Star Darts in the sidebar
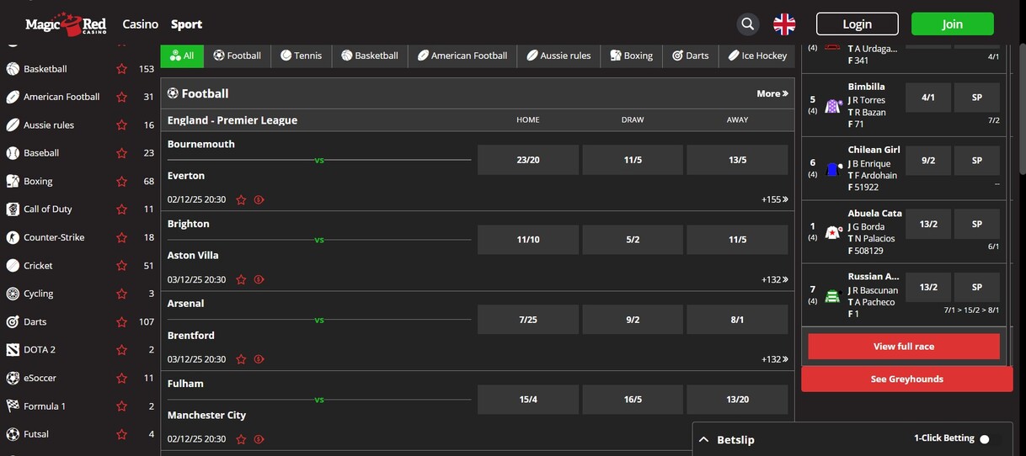 click(121, 322)
